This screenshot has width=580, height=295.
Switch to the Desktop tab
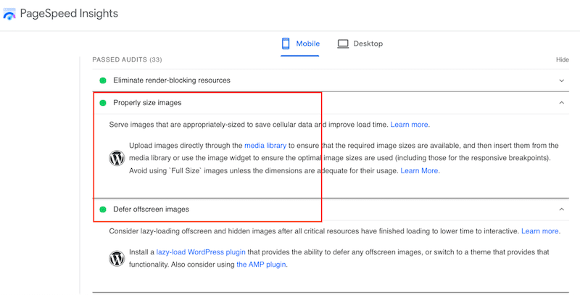(x=360, y=43)
